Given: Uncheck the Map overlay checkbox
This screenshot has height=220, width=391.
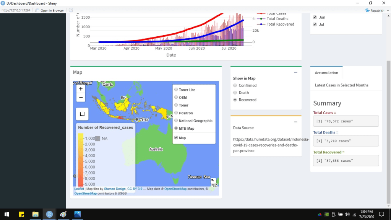Looking at the screenshot, I should [x=176, y=138].
